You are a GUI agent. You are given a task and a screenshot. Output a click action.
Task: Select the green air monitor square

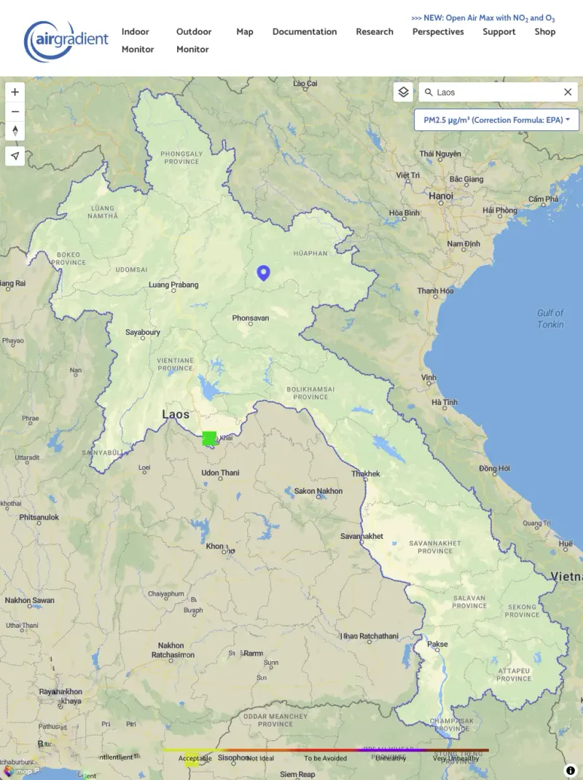coord(209,438)
